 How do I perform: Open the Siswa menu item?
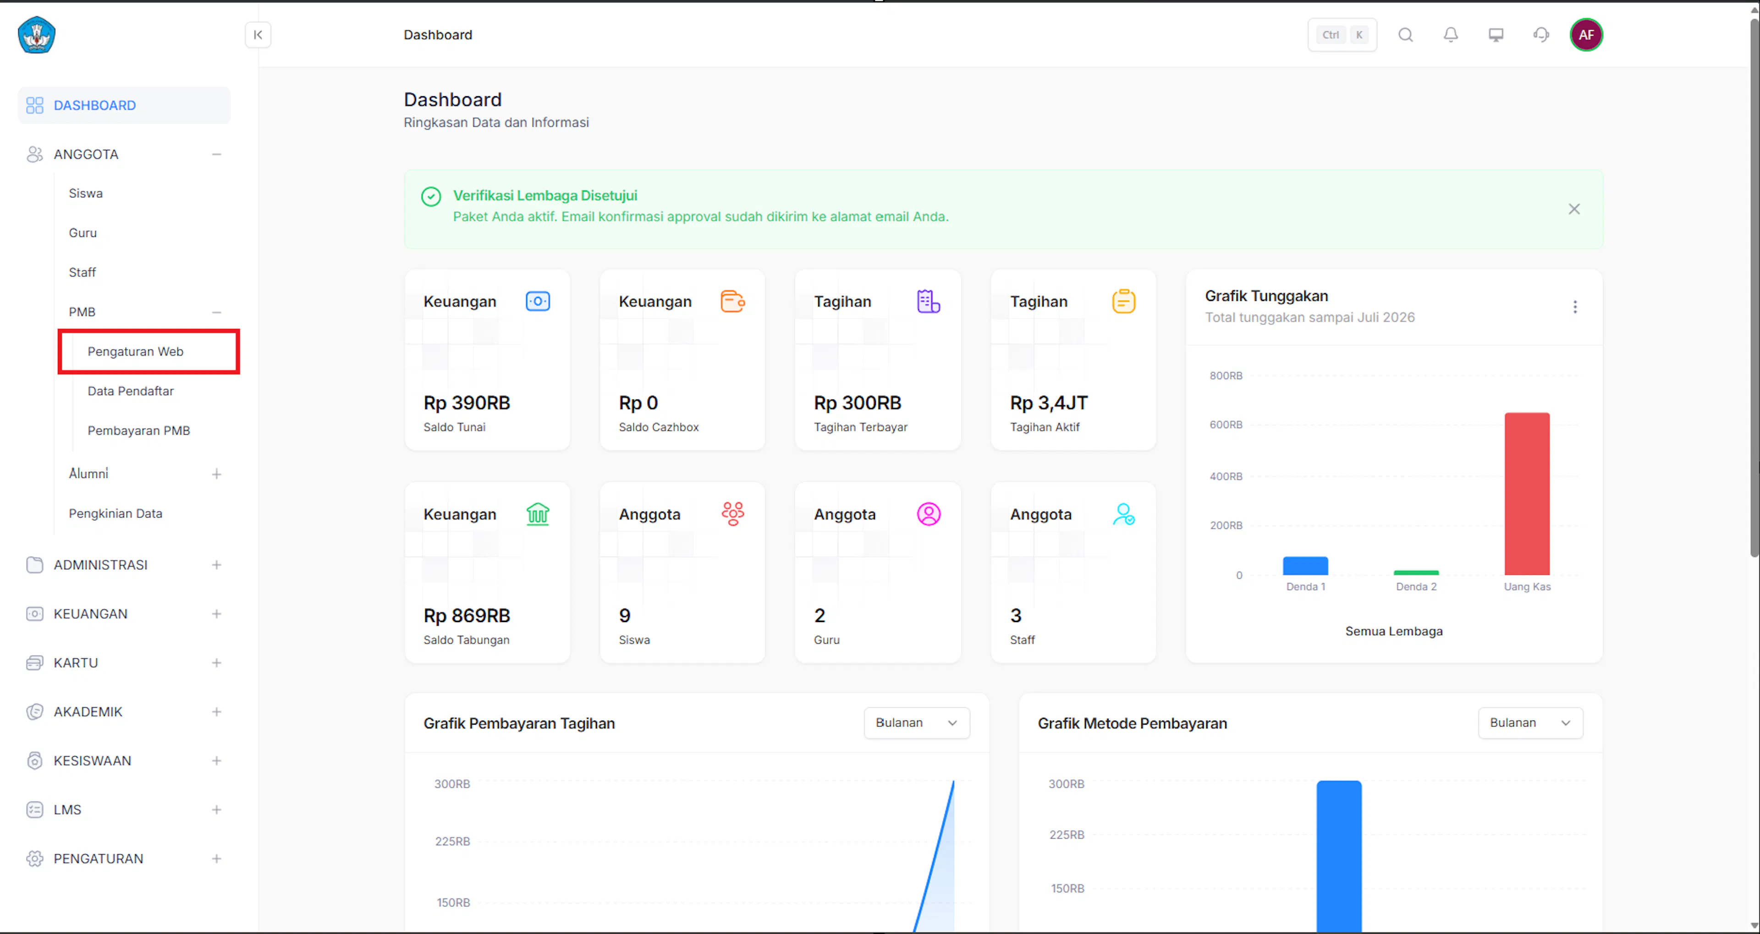pyautogui.click(x=85, y=193)
